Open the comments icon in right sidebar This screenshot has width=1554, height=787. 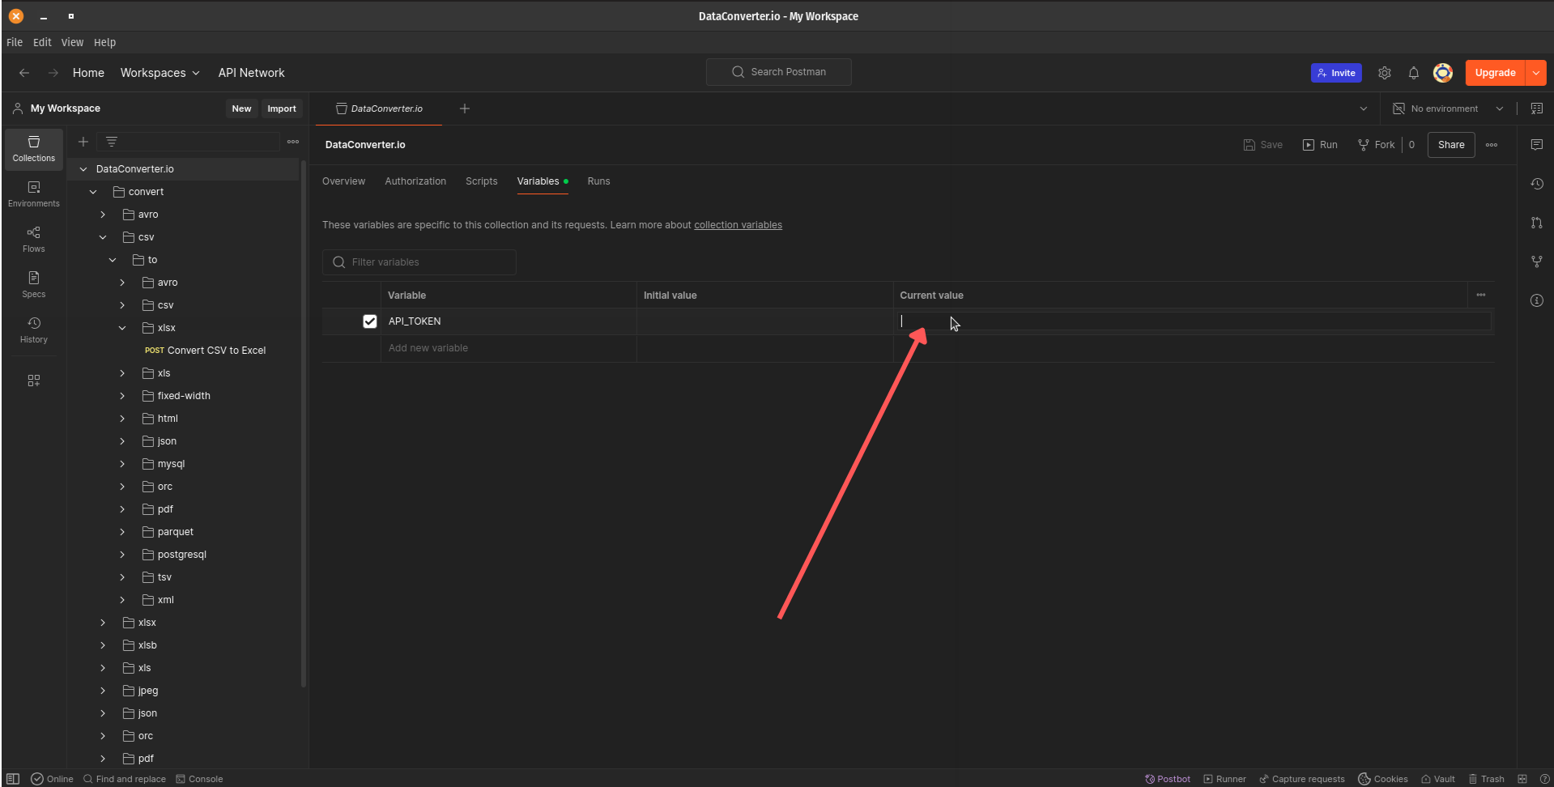tap(1536, 145)
